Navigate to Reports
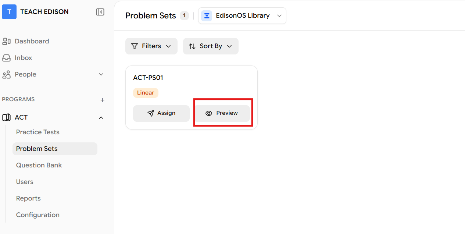The width and height of the screenshot is (465, 234). pyautogui.click(x=28, y=198)
